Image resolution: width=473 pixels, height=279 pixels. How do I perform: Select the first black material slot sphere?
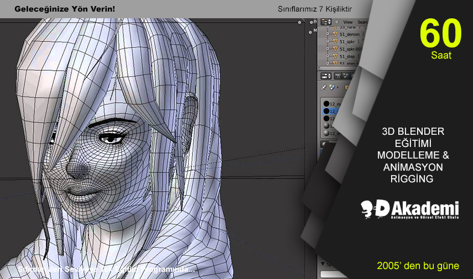325,103
